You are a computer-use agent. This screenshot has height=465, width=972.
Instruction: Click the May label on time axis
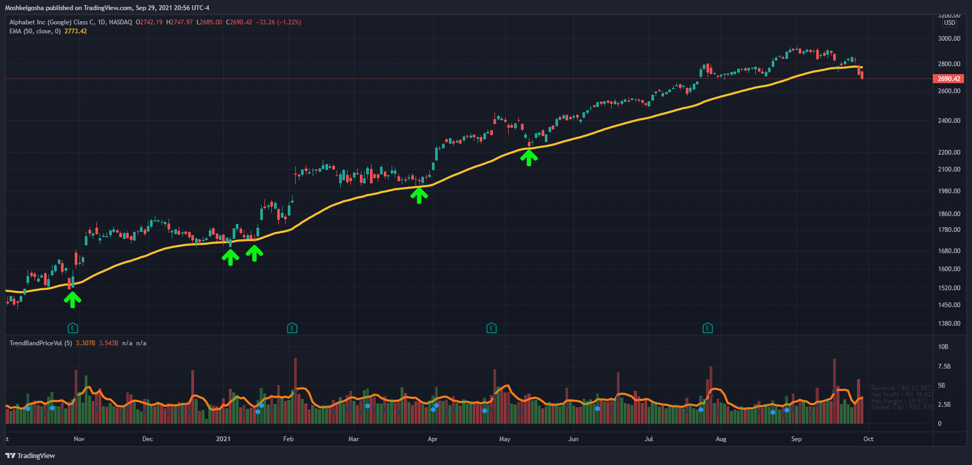[505, 439]
